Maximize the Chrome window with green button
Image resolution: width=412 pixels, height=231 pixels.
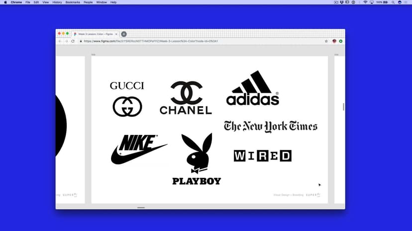click(x=67, y=34)
